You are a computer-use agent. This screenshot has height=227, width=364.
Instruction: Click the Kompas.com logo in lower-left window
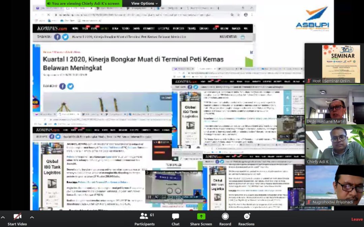(48, 130)
